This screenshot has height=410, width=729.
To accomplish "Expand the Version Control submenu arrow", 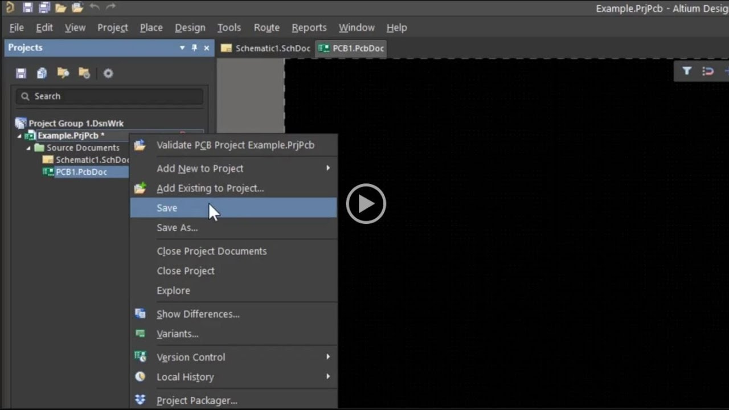I will coord(327,356).
